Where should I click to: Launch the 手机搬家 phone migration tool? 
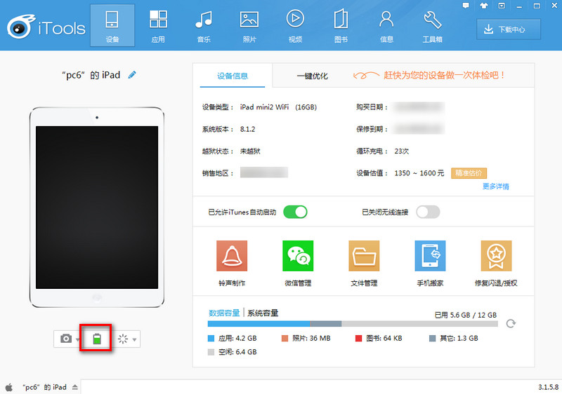pos(430,256)
